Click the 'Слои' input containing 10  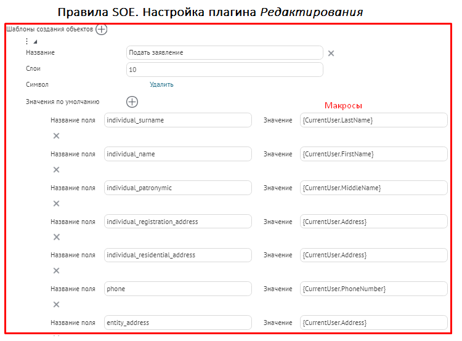click(x=224, y=70)
